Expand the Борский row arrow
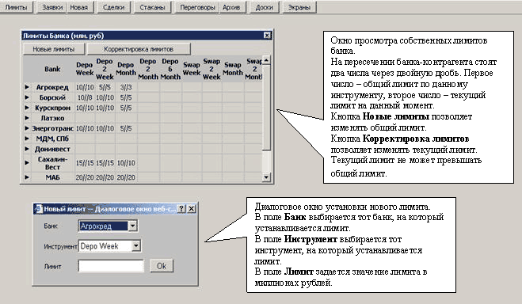 coord(27,97)
